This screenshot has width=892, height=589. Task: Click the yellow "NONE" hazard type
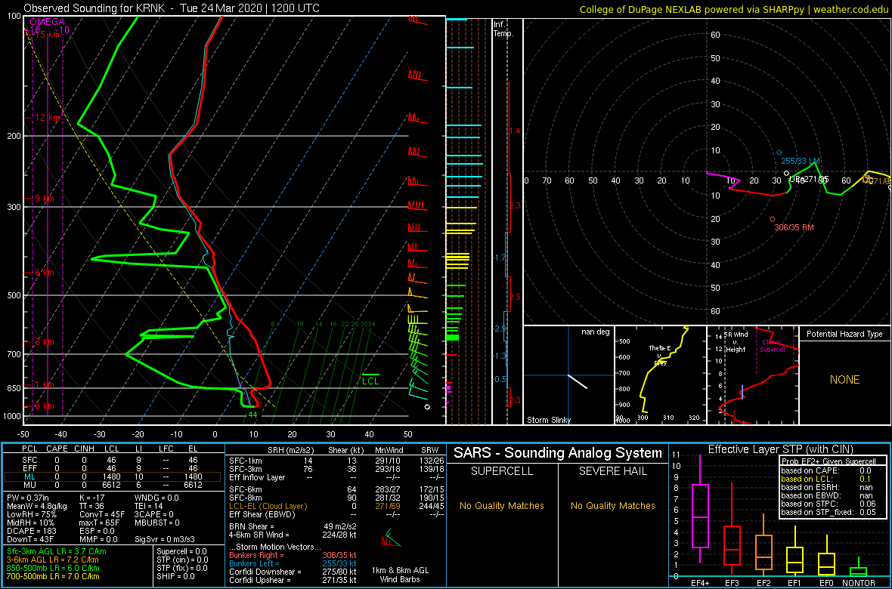tap(844, 380)
